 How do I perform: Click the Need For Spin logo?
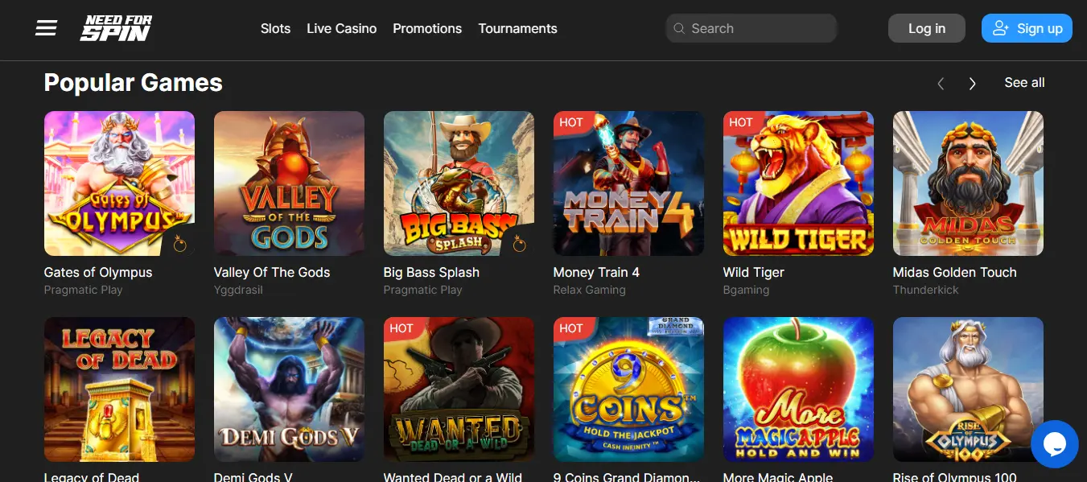click(117, 28)
